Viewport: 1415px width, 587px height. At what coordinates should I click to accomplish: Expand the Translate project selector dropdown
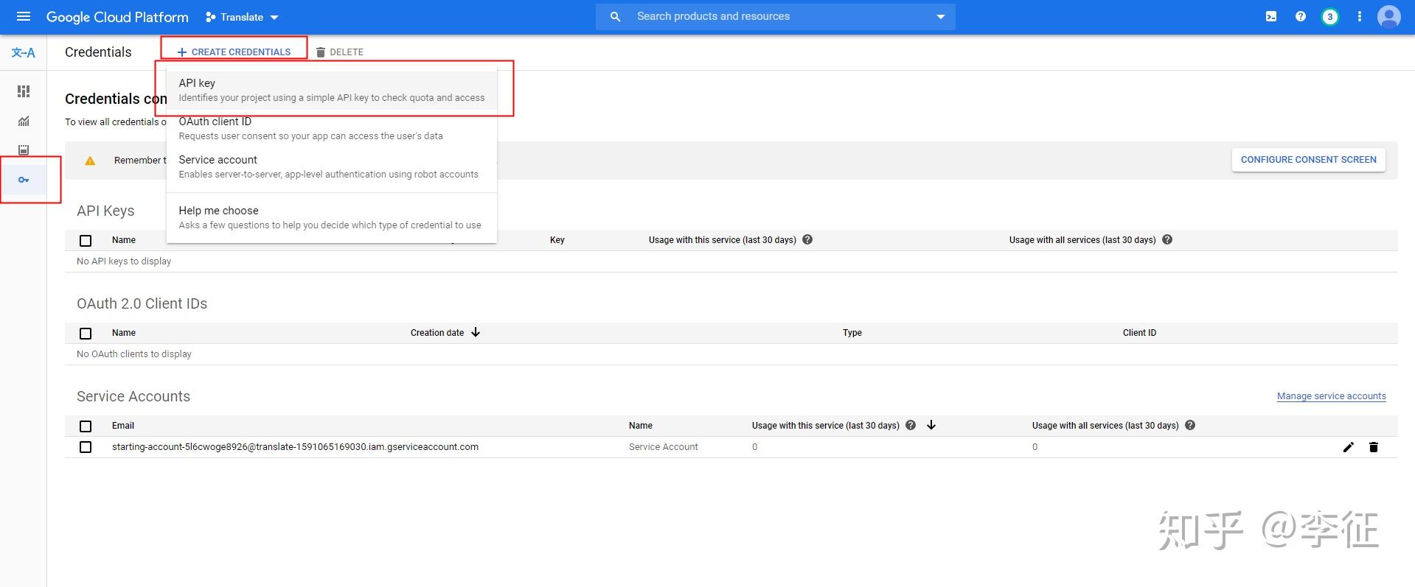242,17
